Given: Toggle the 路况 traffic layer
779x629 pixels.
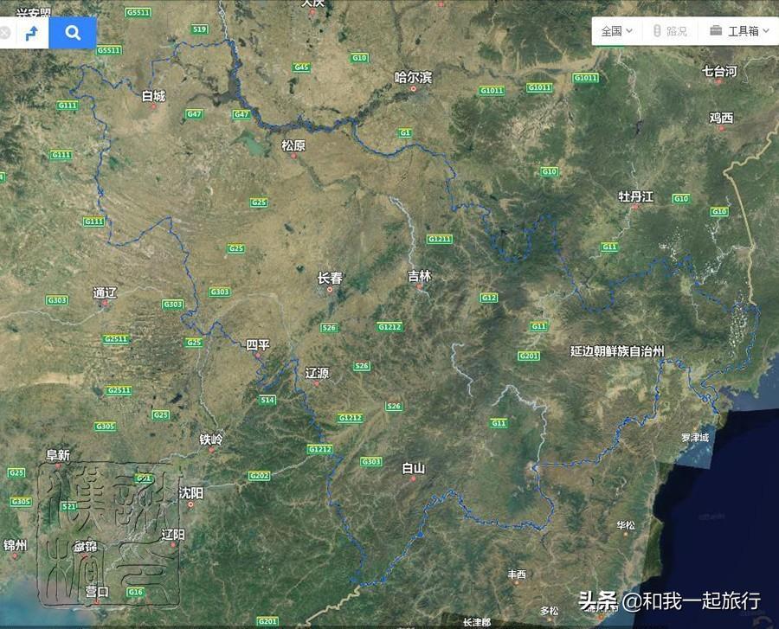Looking at the screenshot, I should (669, 30).
